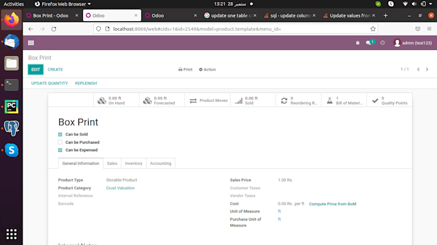Open Terminal from the dock
This screenshot has width=437, height=245.
[x=12, y=85]
